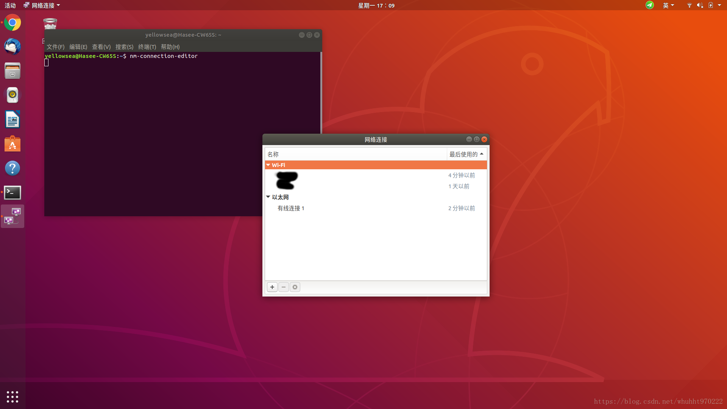Click the remove connection minus button

click(x=283, y=287)
